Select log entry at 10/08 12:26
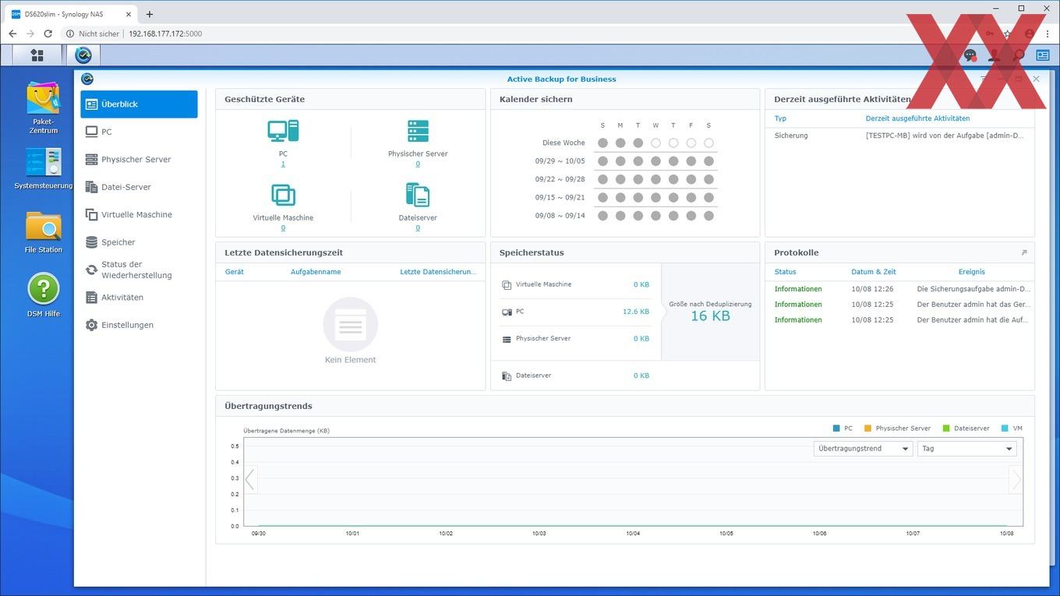This screenshot has width=1060, height=596. (x=899, y=289)
